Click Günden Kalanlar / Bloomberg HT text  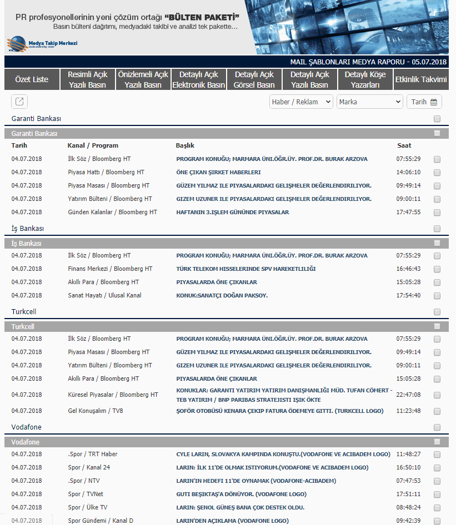(112, 213)
